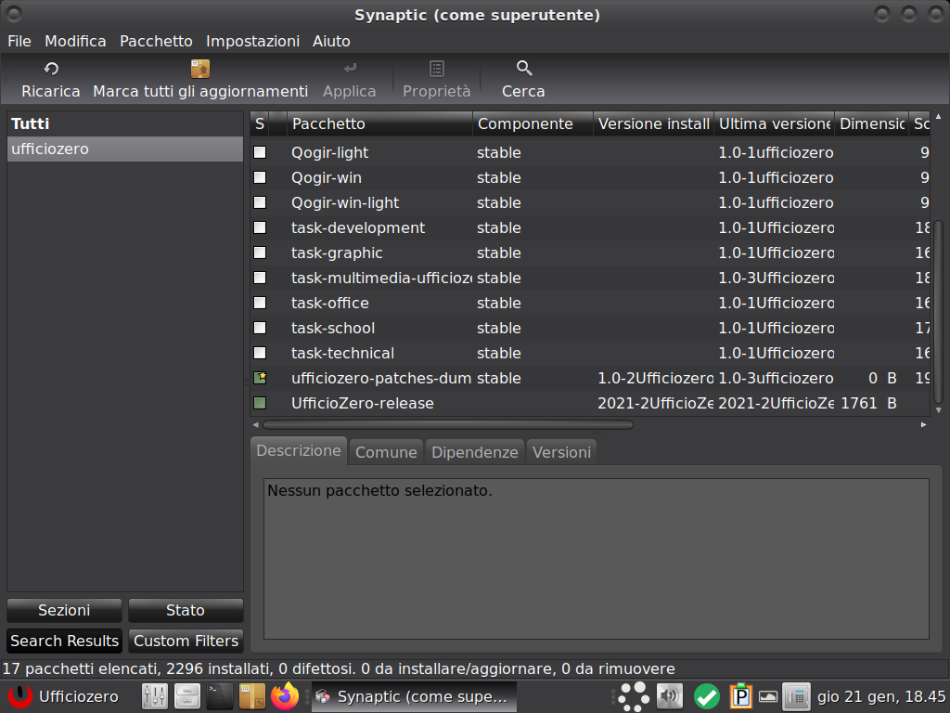This screenshot has height=713, width=950.
Task: Click the horizontal scrollbar of package list
Action: pos(448,425)
